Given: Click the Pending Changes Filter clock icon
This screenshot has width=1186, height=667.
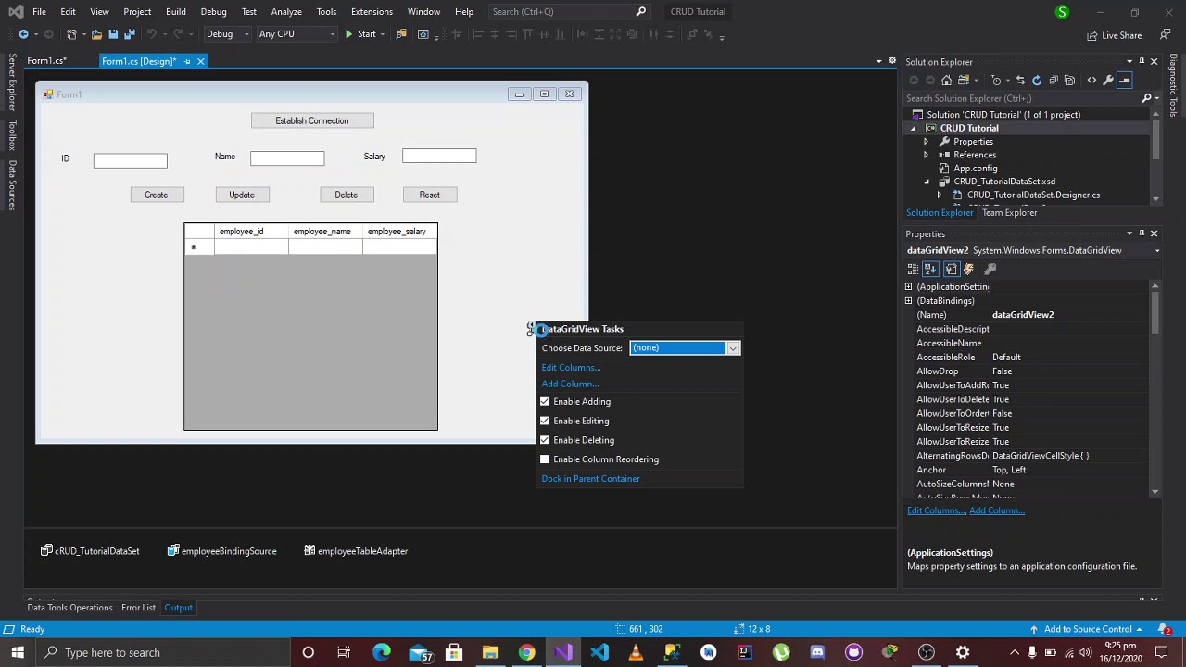Looking at the screenshot, I should tap(996, 80).
